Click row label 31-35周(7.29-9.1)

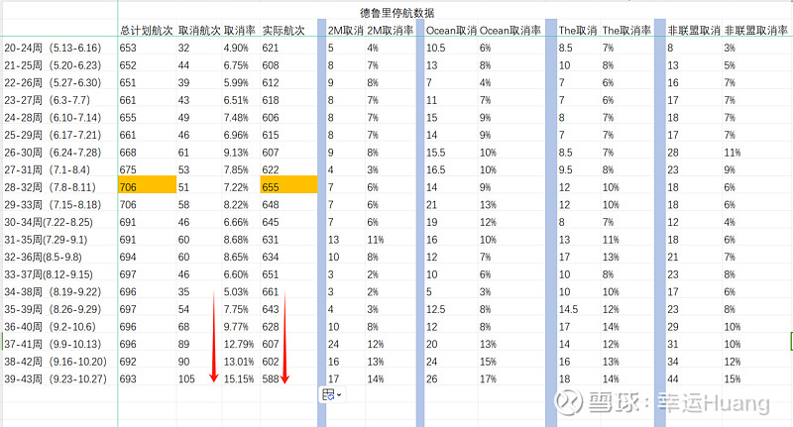pyautogui.click(x=46, y=240)
